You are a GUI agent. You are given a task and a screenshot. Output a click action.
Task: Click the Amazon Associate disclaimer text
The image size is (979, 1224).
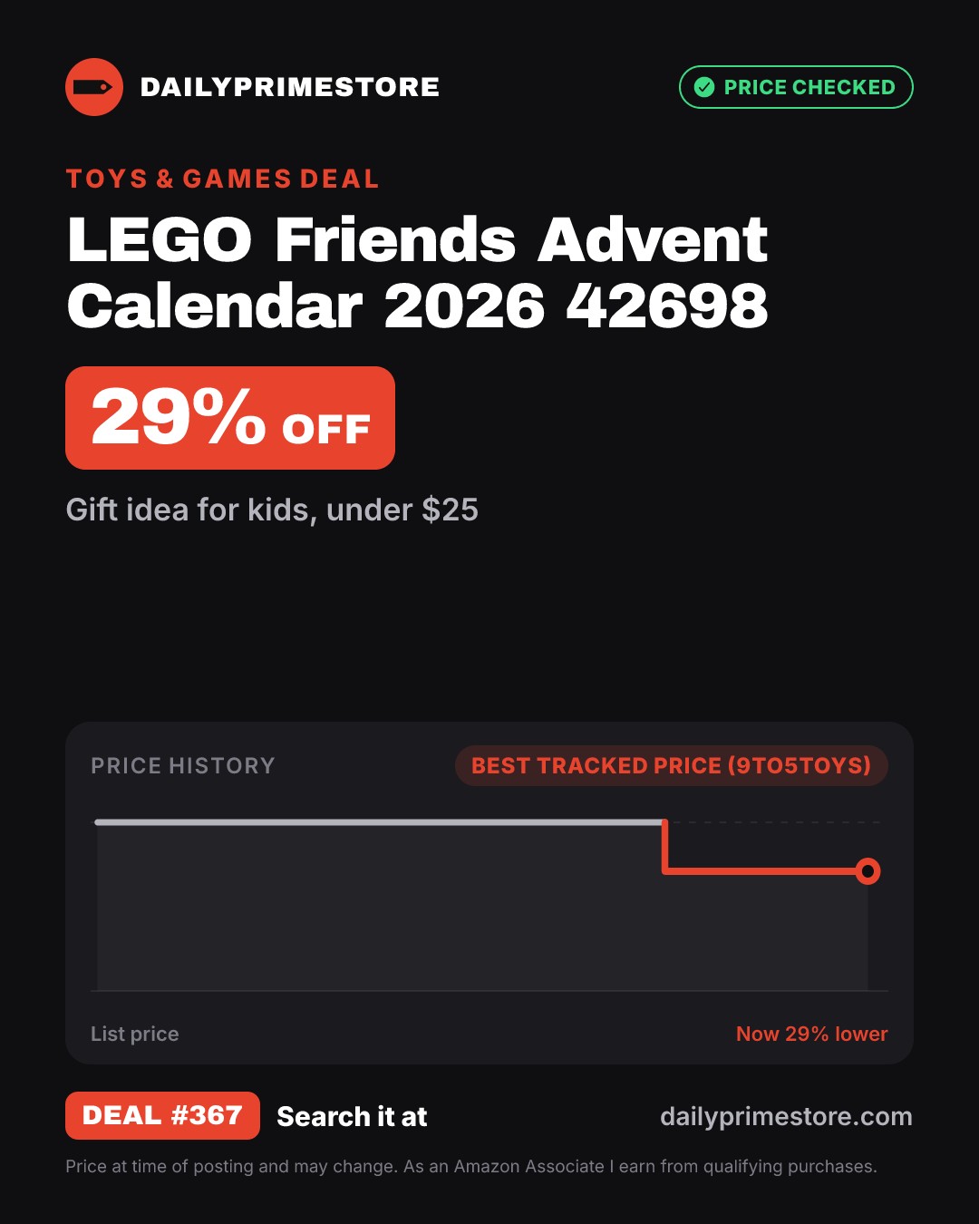471,1166
